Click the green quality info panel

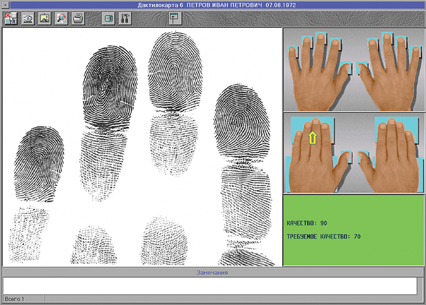coord(354,230)
